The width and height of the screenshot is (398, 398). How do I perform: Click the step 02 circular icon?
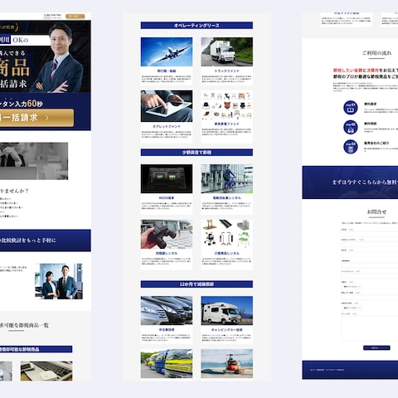point(351,127)
